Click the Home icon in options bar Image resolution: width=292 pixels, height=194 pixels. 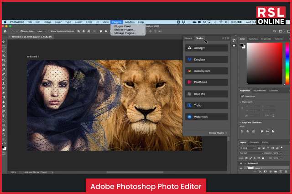click(x=5, y=31)
